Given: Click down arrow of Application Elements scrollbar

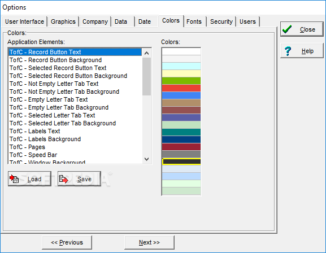Looking at the screenshot, I should tap(146, 159).
